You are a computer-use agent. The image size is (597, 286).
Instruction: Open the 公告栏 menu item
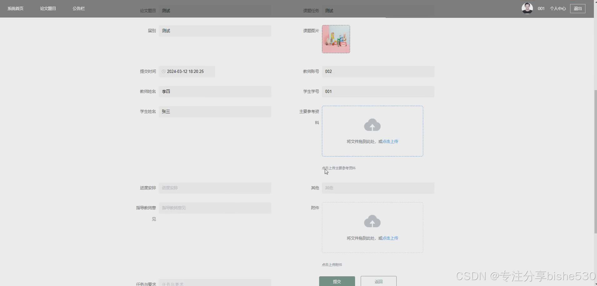(x=78, y=8)
